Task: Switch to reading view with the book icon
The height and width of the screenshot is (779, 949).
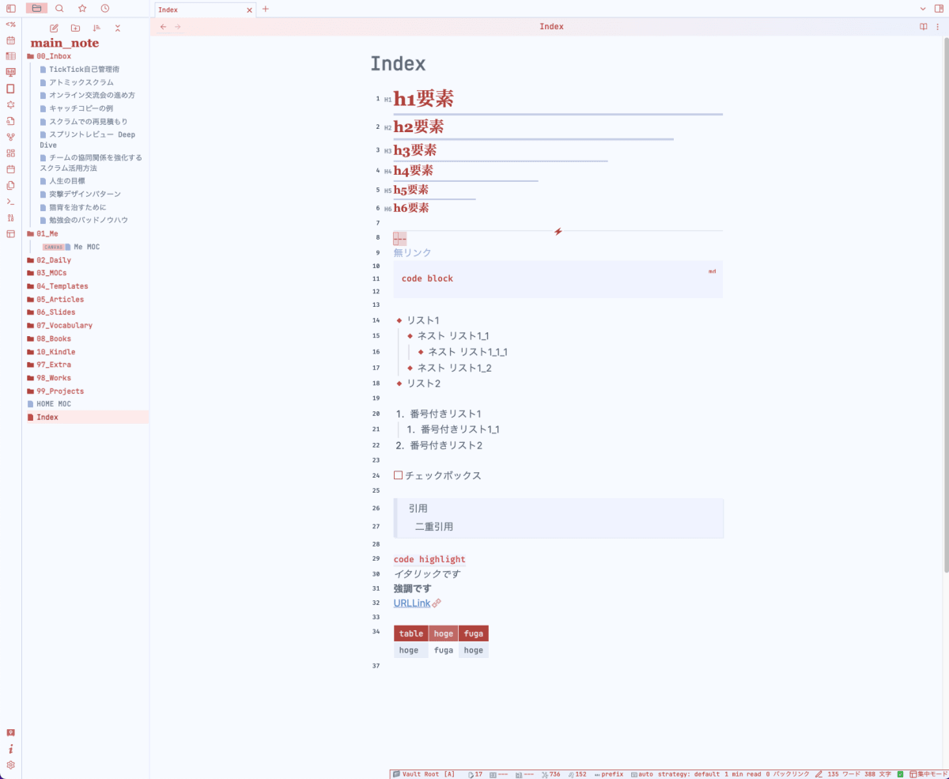Action: [922, 26]
